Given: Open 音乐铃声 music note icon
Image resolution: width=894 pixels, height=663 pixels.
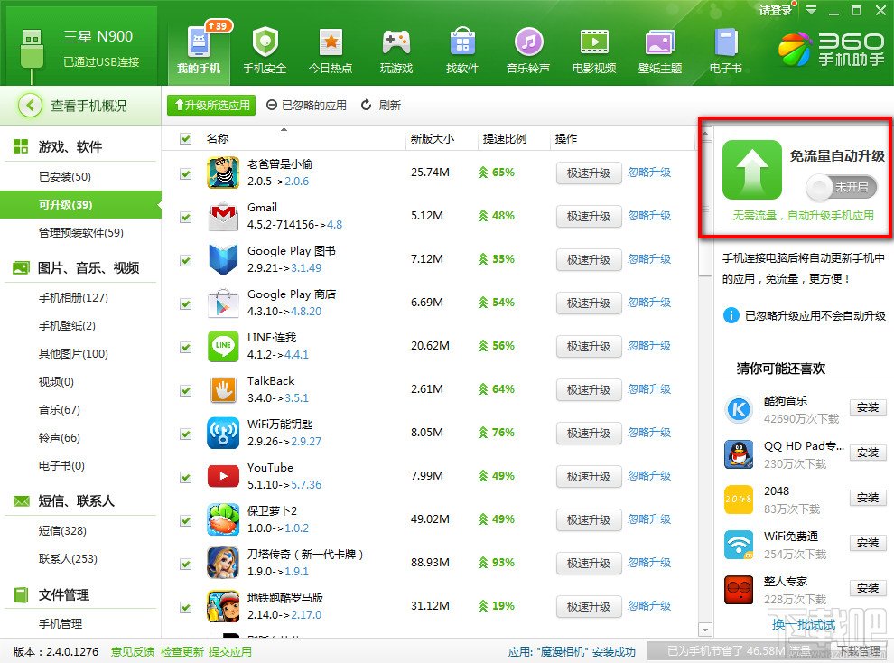Looking at the screenshot, I should [x=528, y=42].
